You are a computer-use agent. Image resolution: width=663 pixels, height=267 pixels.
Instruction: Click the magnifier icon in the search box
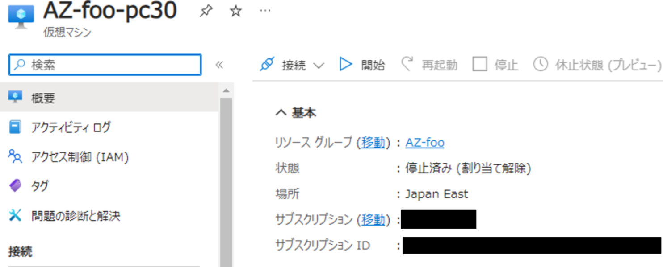tap(20, 65)
